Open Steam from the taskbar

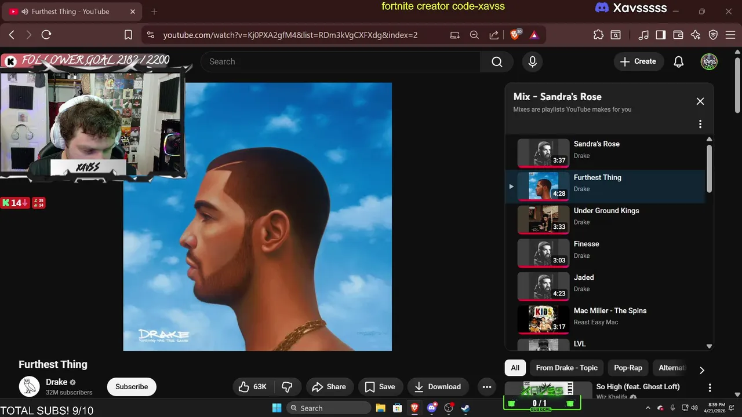click(465, 408)
